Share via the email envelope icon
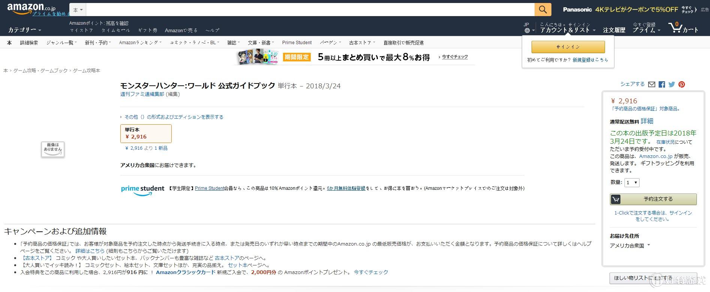 (652, 85)
